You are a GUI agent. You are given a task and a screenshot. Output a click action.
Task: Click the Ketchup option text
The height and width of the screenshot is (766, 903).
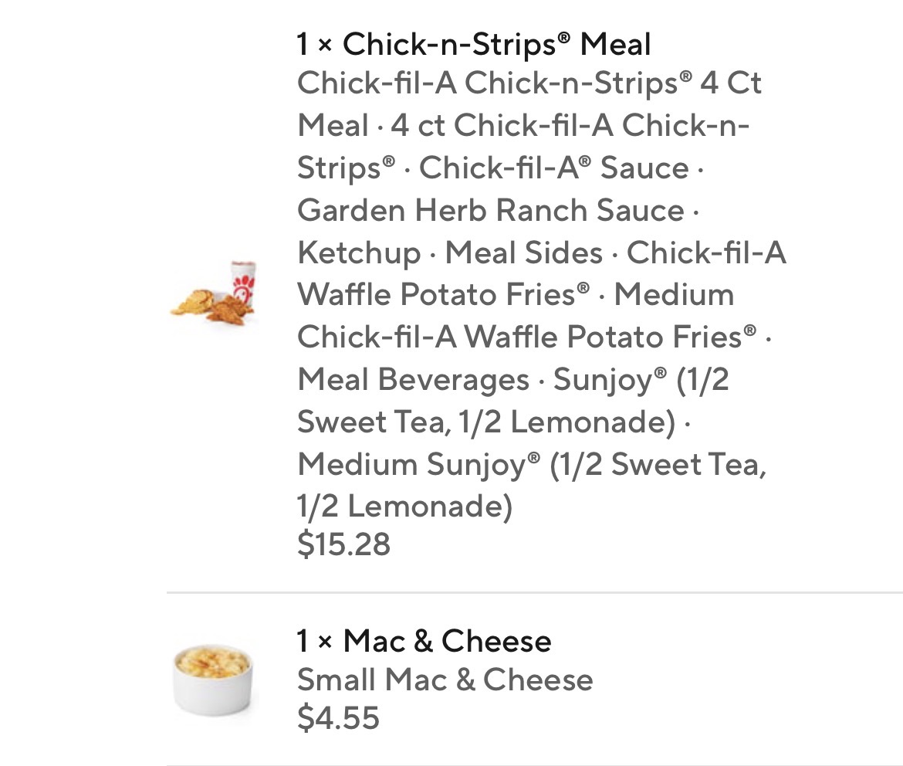tap(359, 253)
